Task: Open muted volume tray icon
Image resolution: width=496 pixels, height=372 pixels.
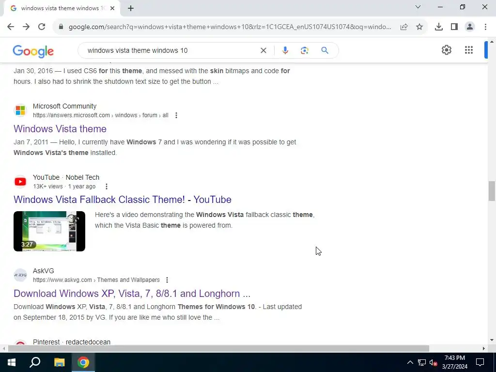Action: 433,363
